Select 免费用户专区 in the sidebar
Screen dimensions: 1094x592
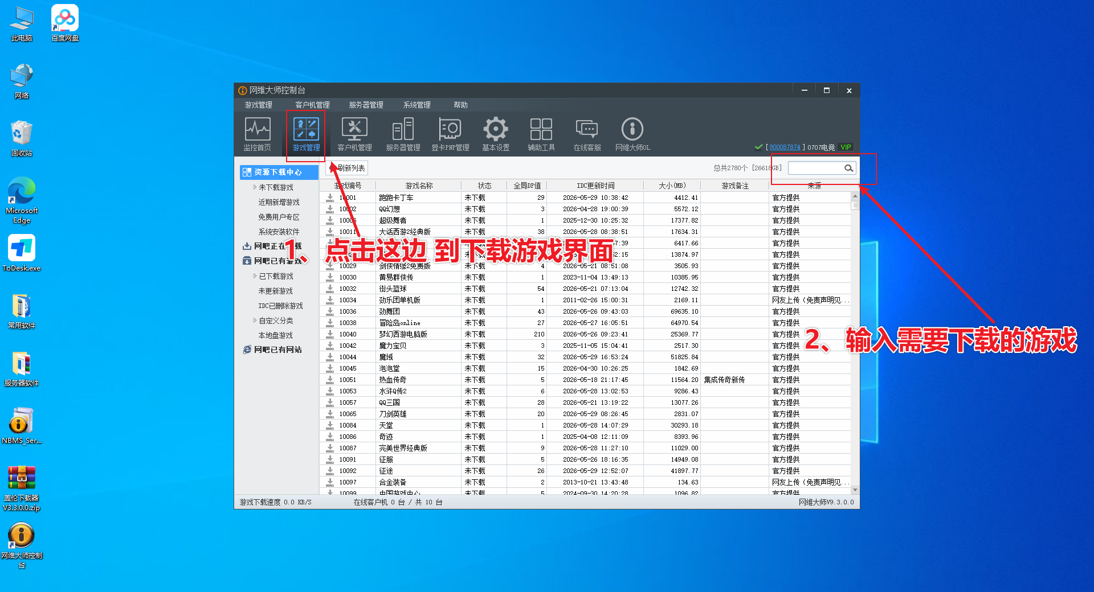click(279, 217)
